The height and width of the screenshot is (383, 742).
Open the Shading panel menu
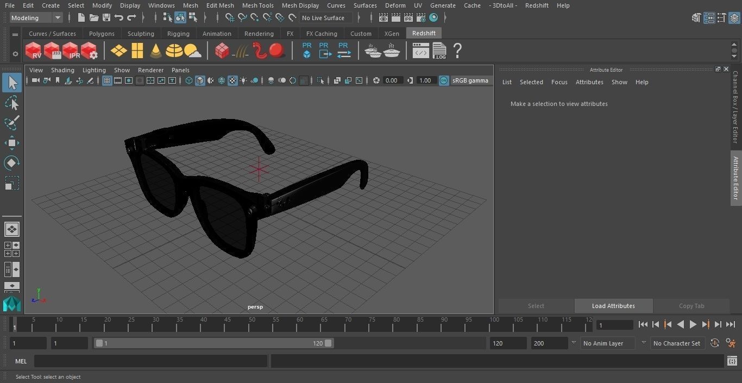62,70
